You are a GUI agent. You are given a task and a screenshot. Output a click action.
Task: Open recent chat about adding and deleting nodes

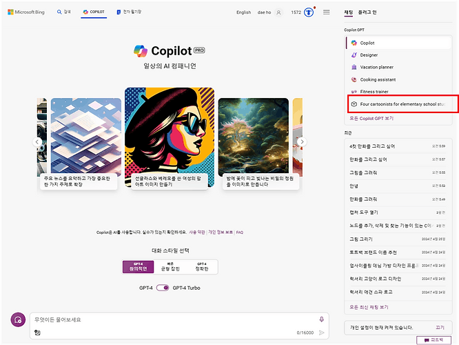coord(398,226)
